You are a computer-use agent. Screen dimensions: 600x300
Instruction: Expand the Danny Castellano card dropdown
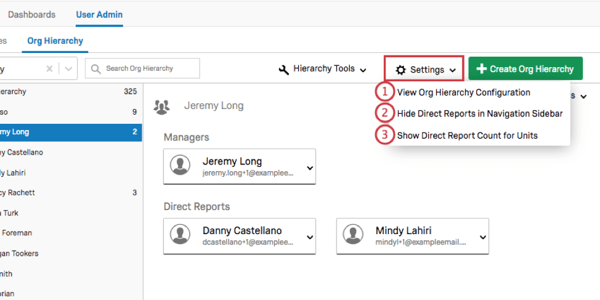(x=309, y=237)
